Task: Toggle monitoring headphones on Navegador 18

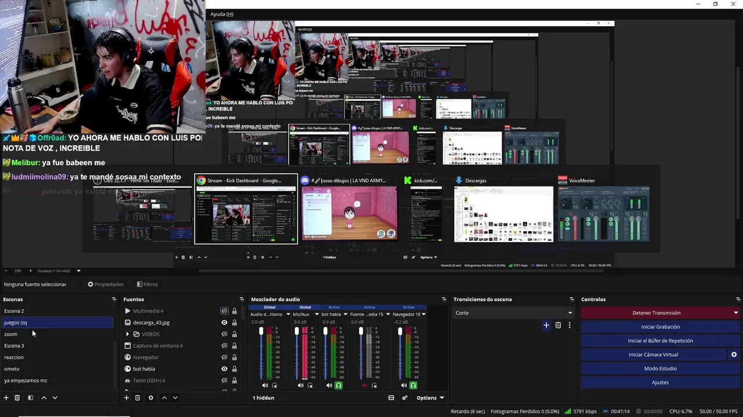Action: pyautogui.click(x=413, y=385)
